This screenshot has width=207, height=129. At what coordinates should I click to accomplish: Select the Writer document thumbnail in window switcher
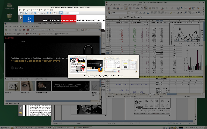click(129, 65)
